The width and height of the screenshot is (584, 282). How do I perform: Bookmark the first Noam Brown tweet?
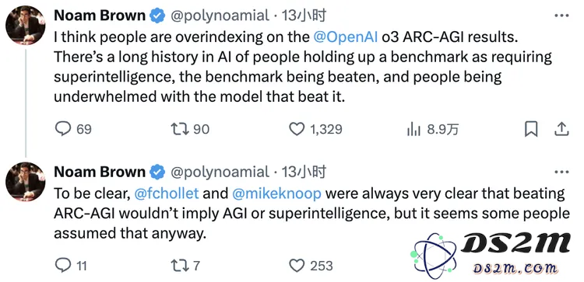[x=531, y=129]
